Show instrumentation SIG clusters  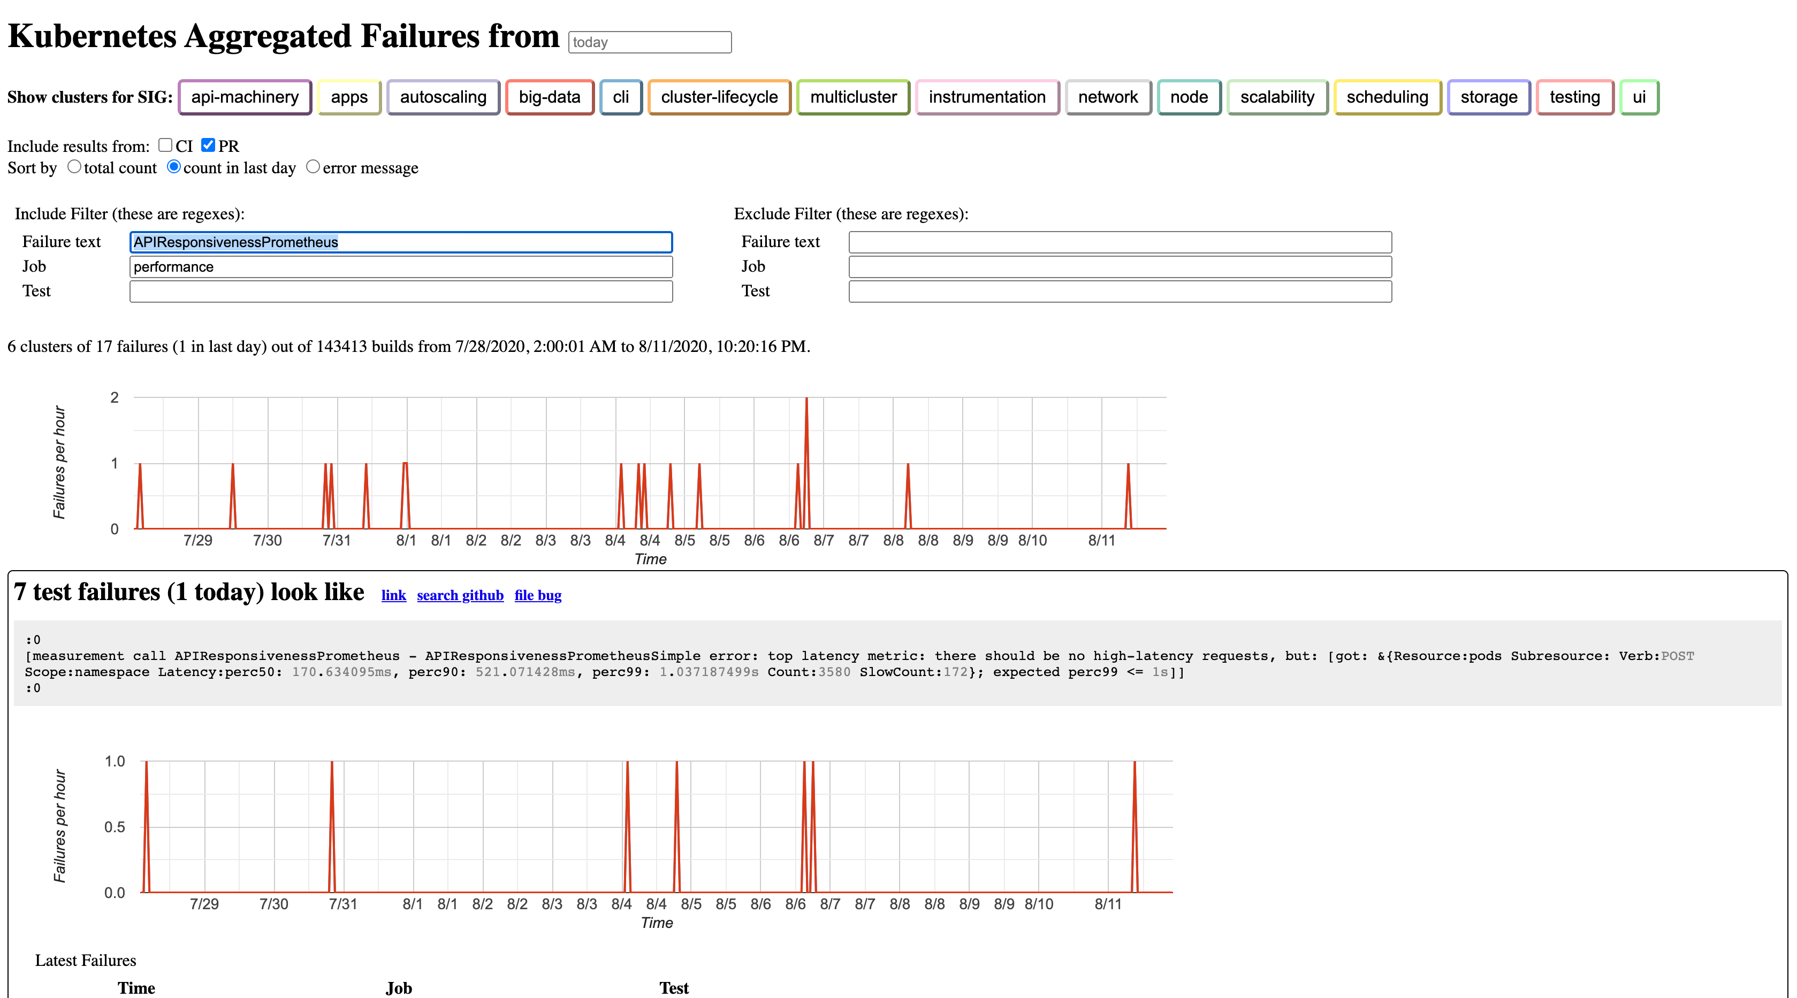[987, 97]
